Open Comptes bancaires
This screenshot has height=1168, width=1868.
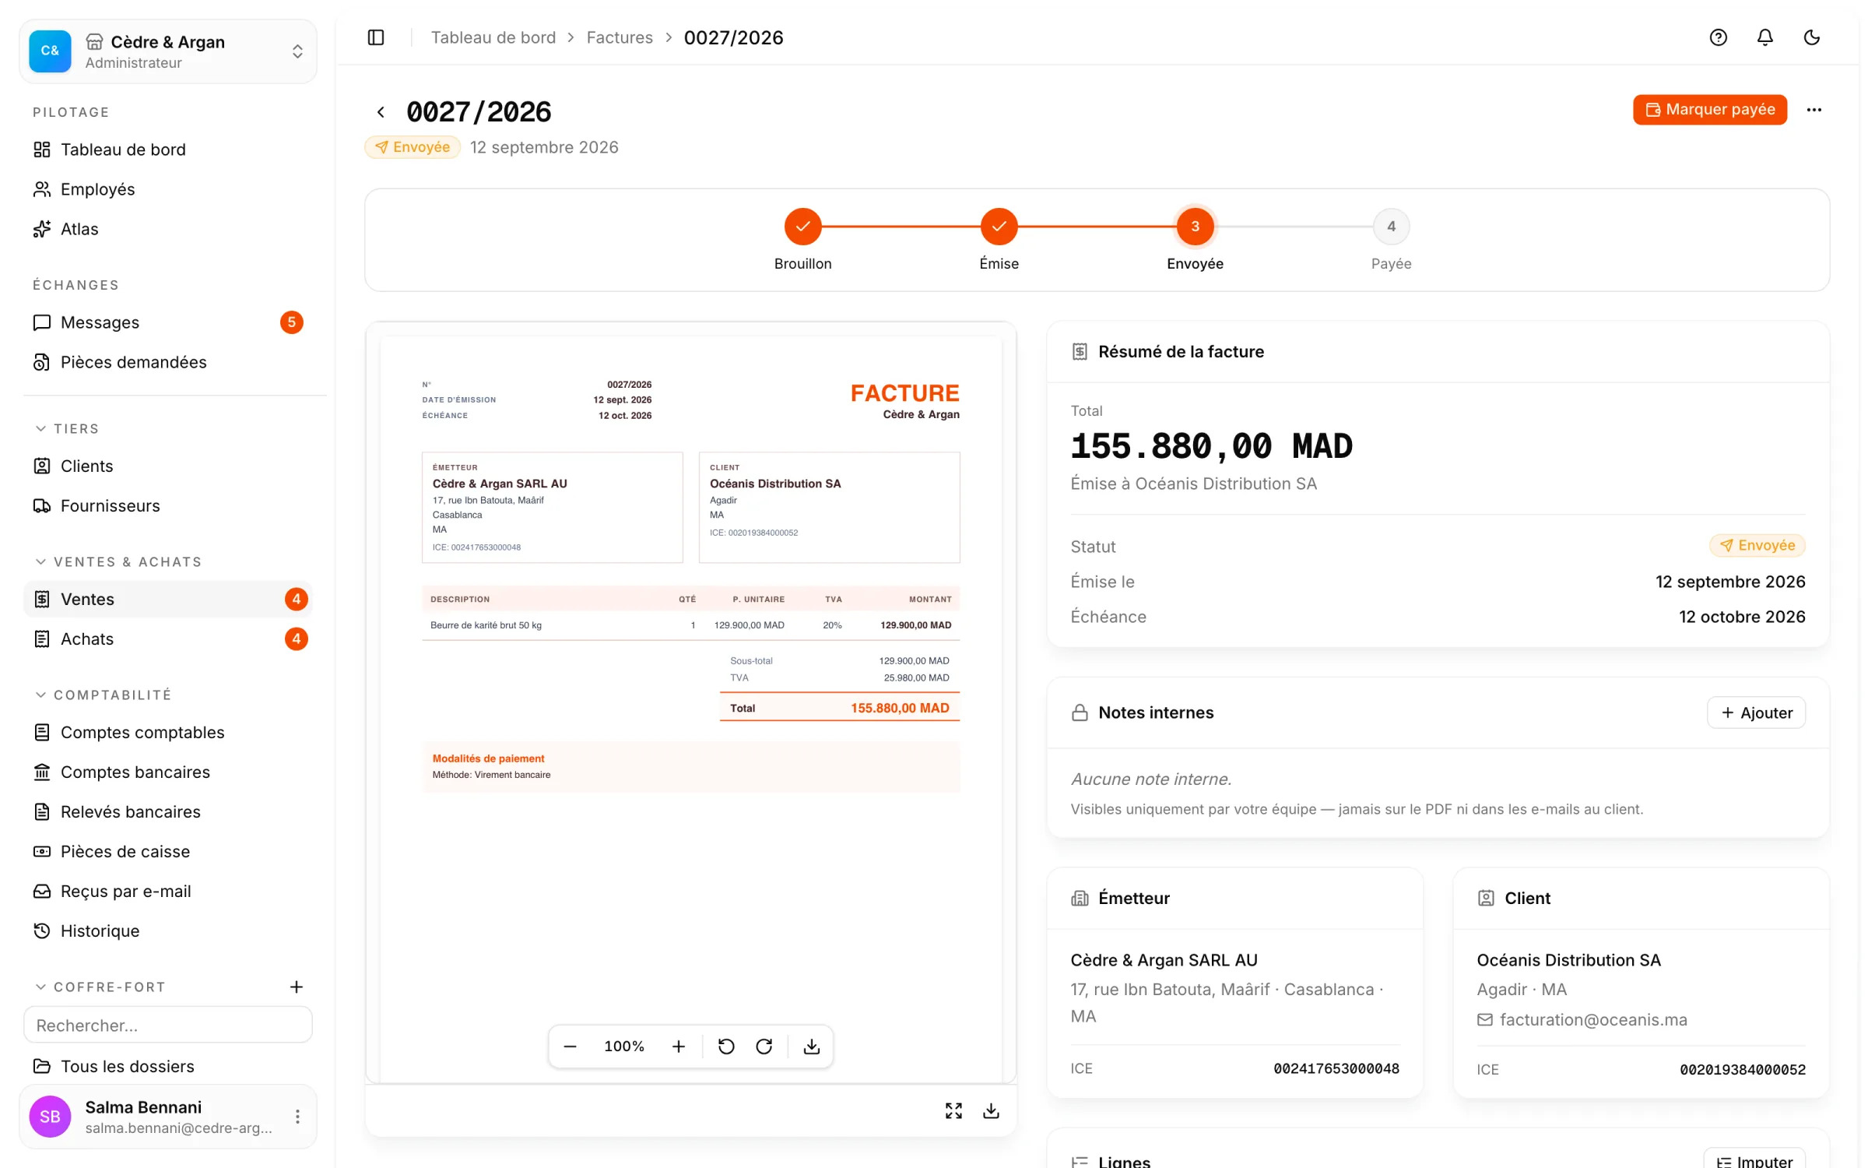coord(167,772)
